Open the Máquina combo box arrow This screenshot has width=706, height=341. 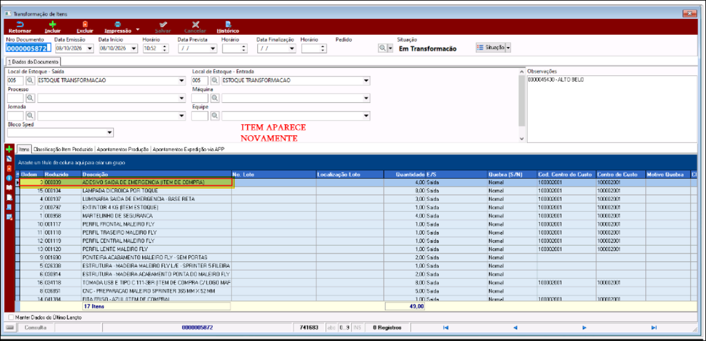[366, 98]
